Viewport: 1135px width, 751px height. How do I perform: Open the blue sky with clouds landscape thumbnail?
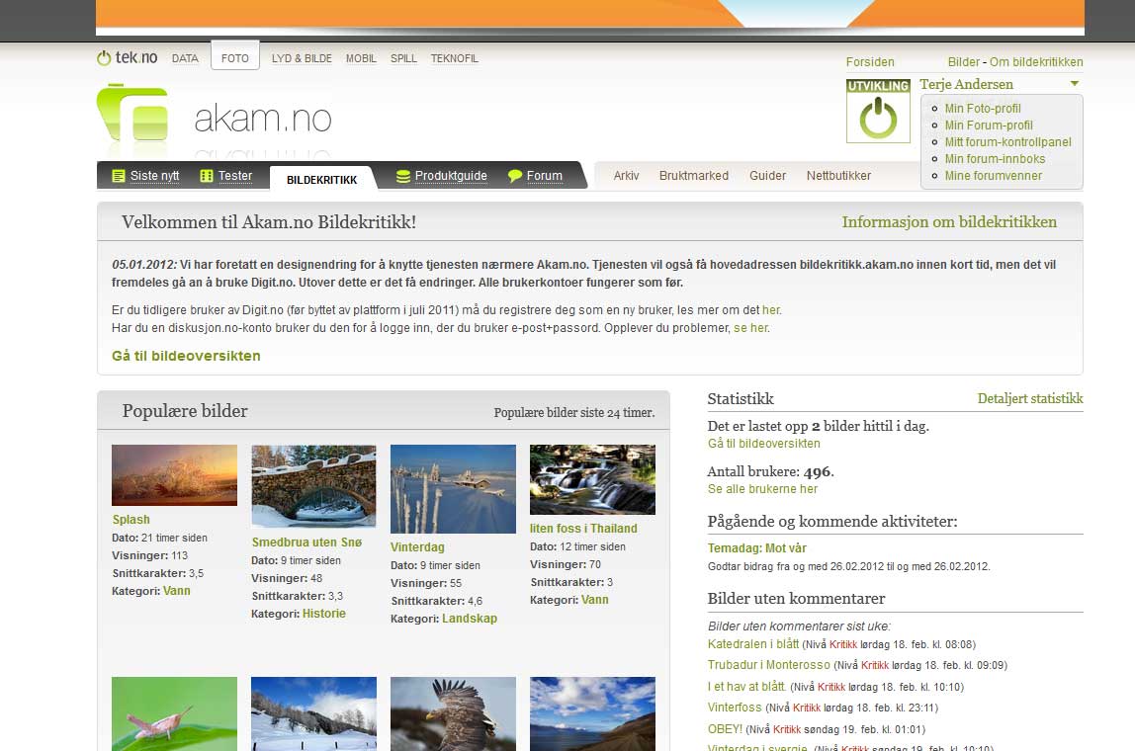[592, 713]
